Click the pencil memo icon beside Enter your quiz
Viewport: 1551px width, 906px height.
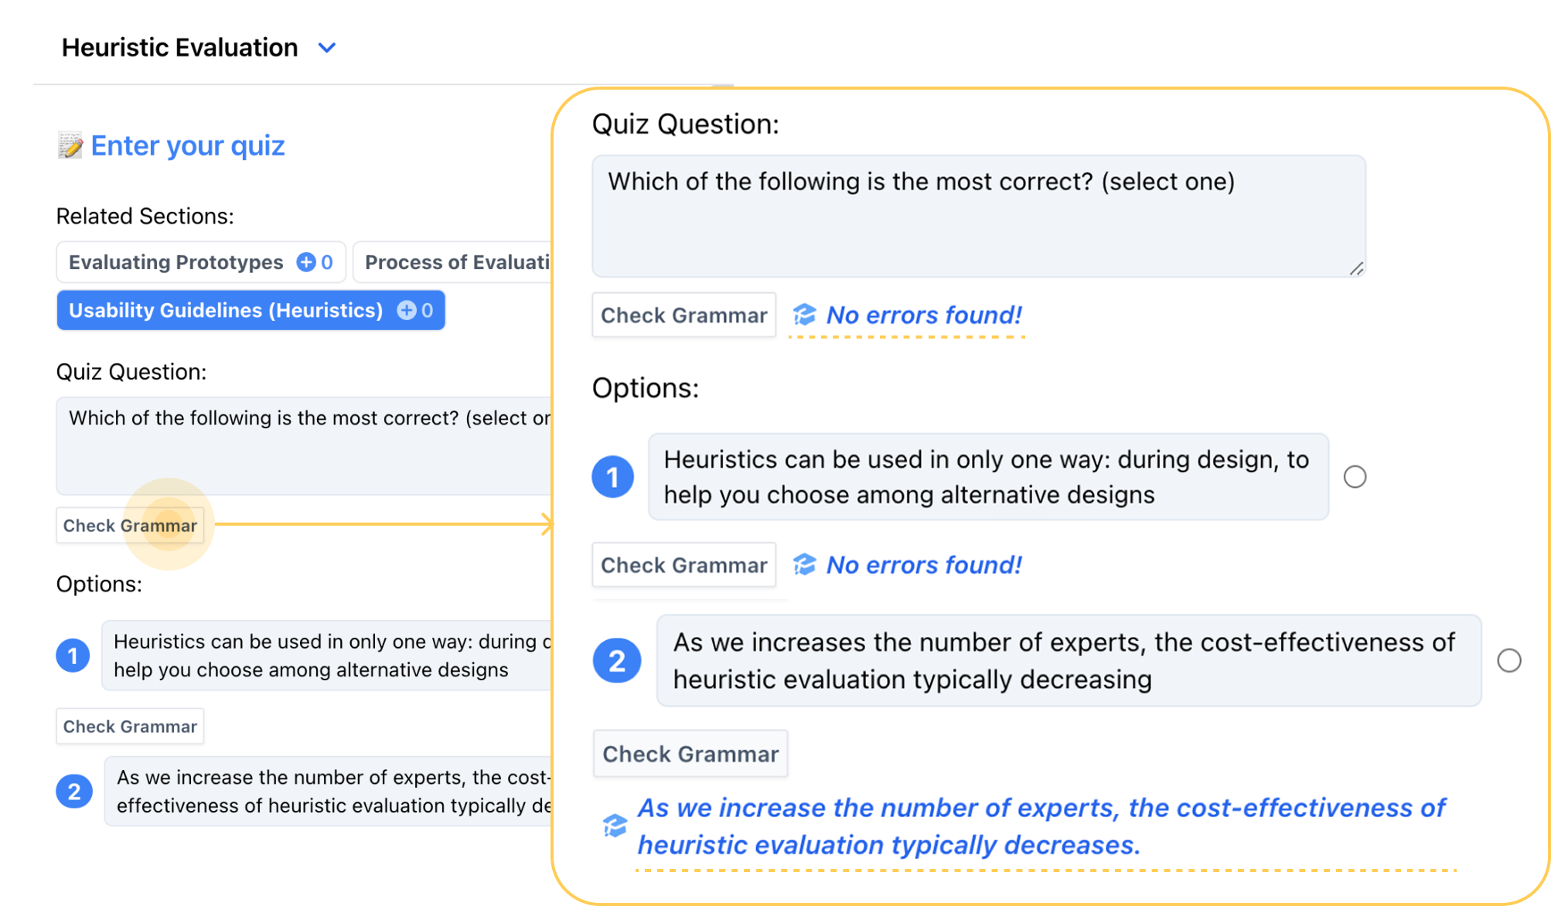click(70, 145)
